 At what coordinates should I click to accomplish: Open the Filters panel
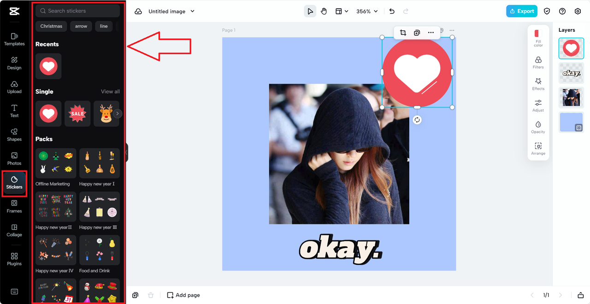pos(538,63)
